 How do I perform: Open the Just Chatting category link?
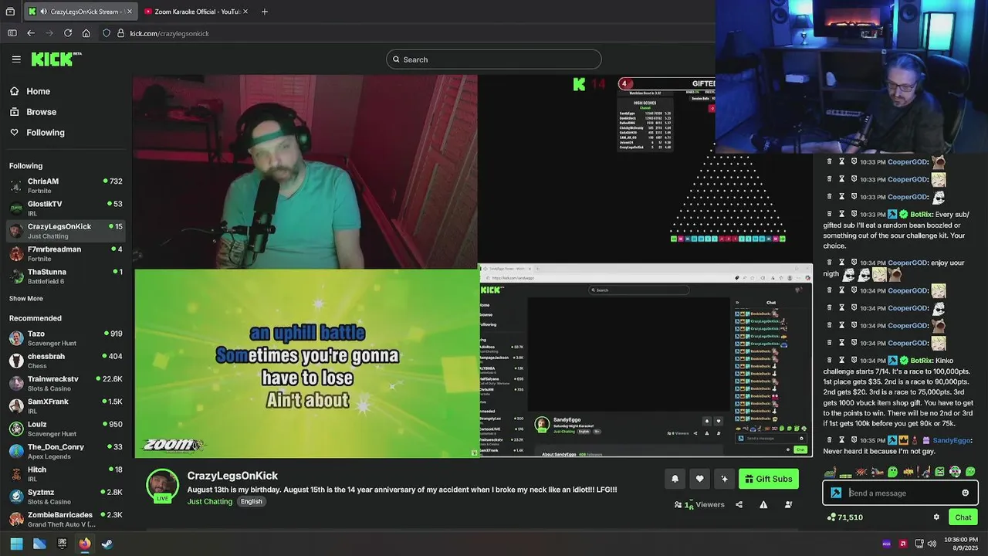[210, 501]
